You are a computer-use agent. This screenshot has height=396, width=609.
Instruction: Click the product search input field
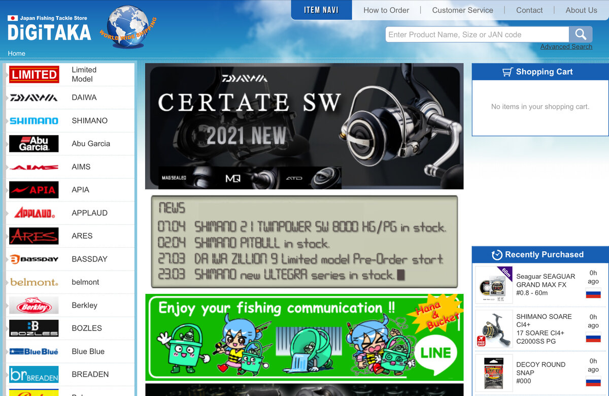(x=477, y=35)
